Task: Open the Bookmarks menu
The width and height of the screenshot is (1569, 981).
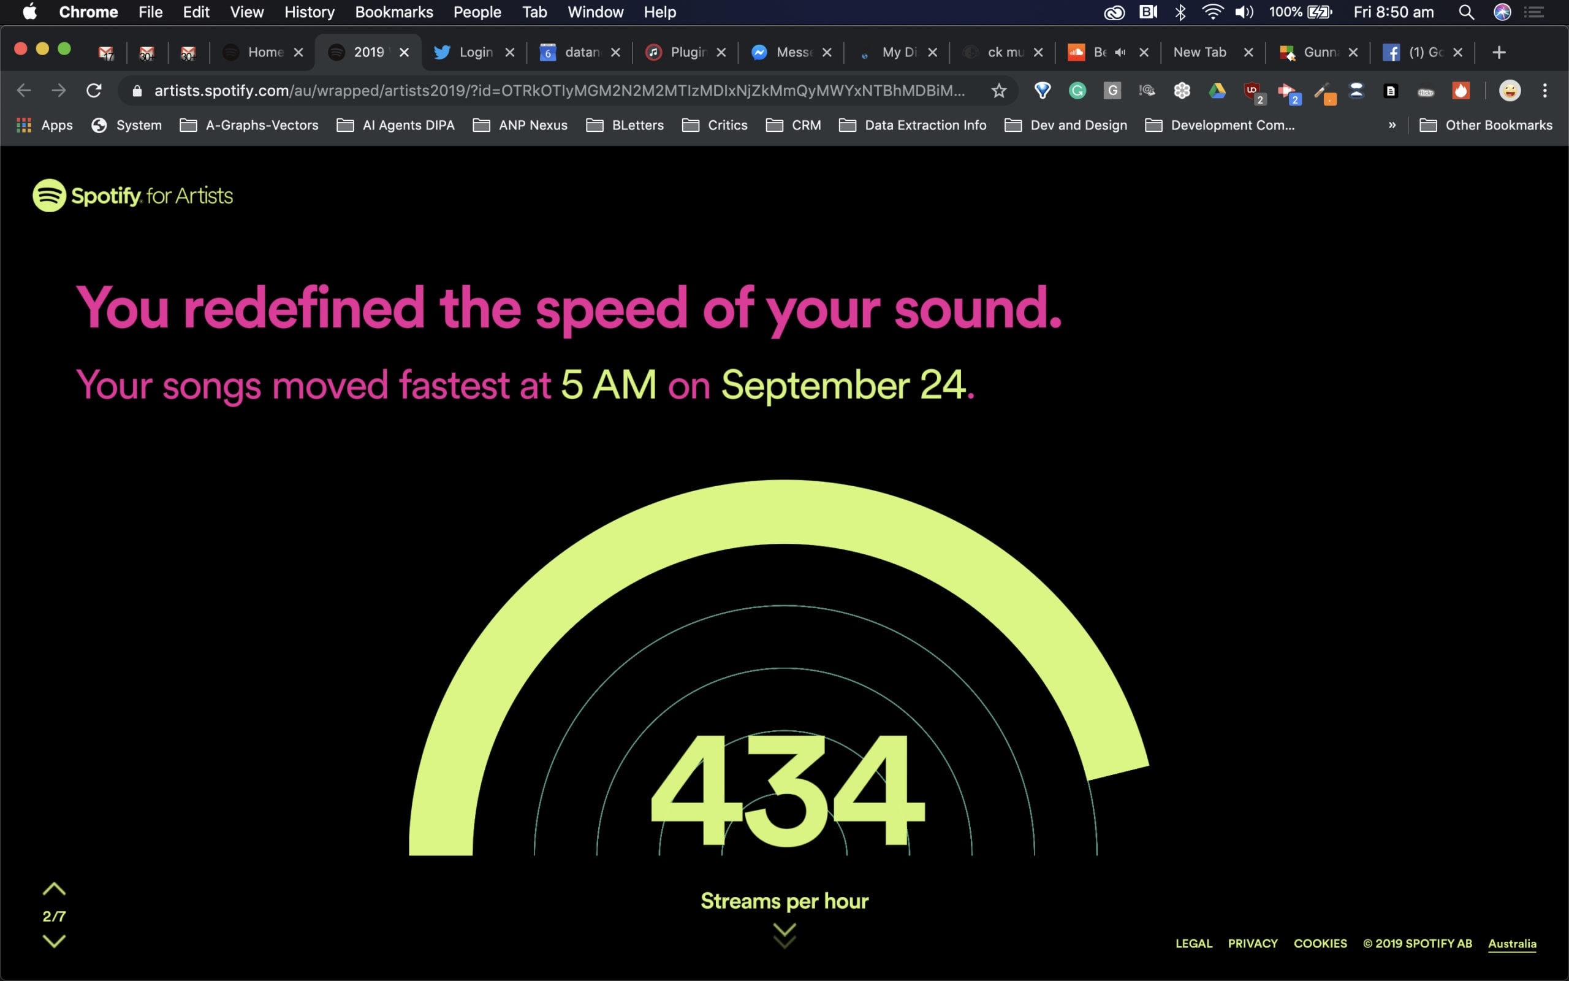Action: click(x=393, y=12)
